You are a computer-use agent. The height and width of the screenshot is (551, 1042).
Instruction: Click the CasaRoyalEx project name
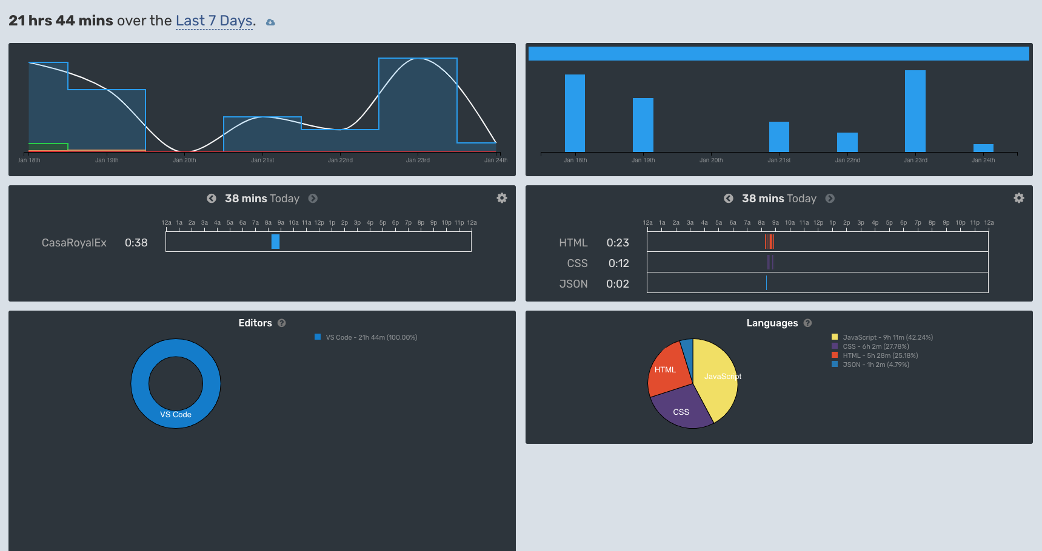74,242
